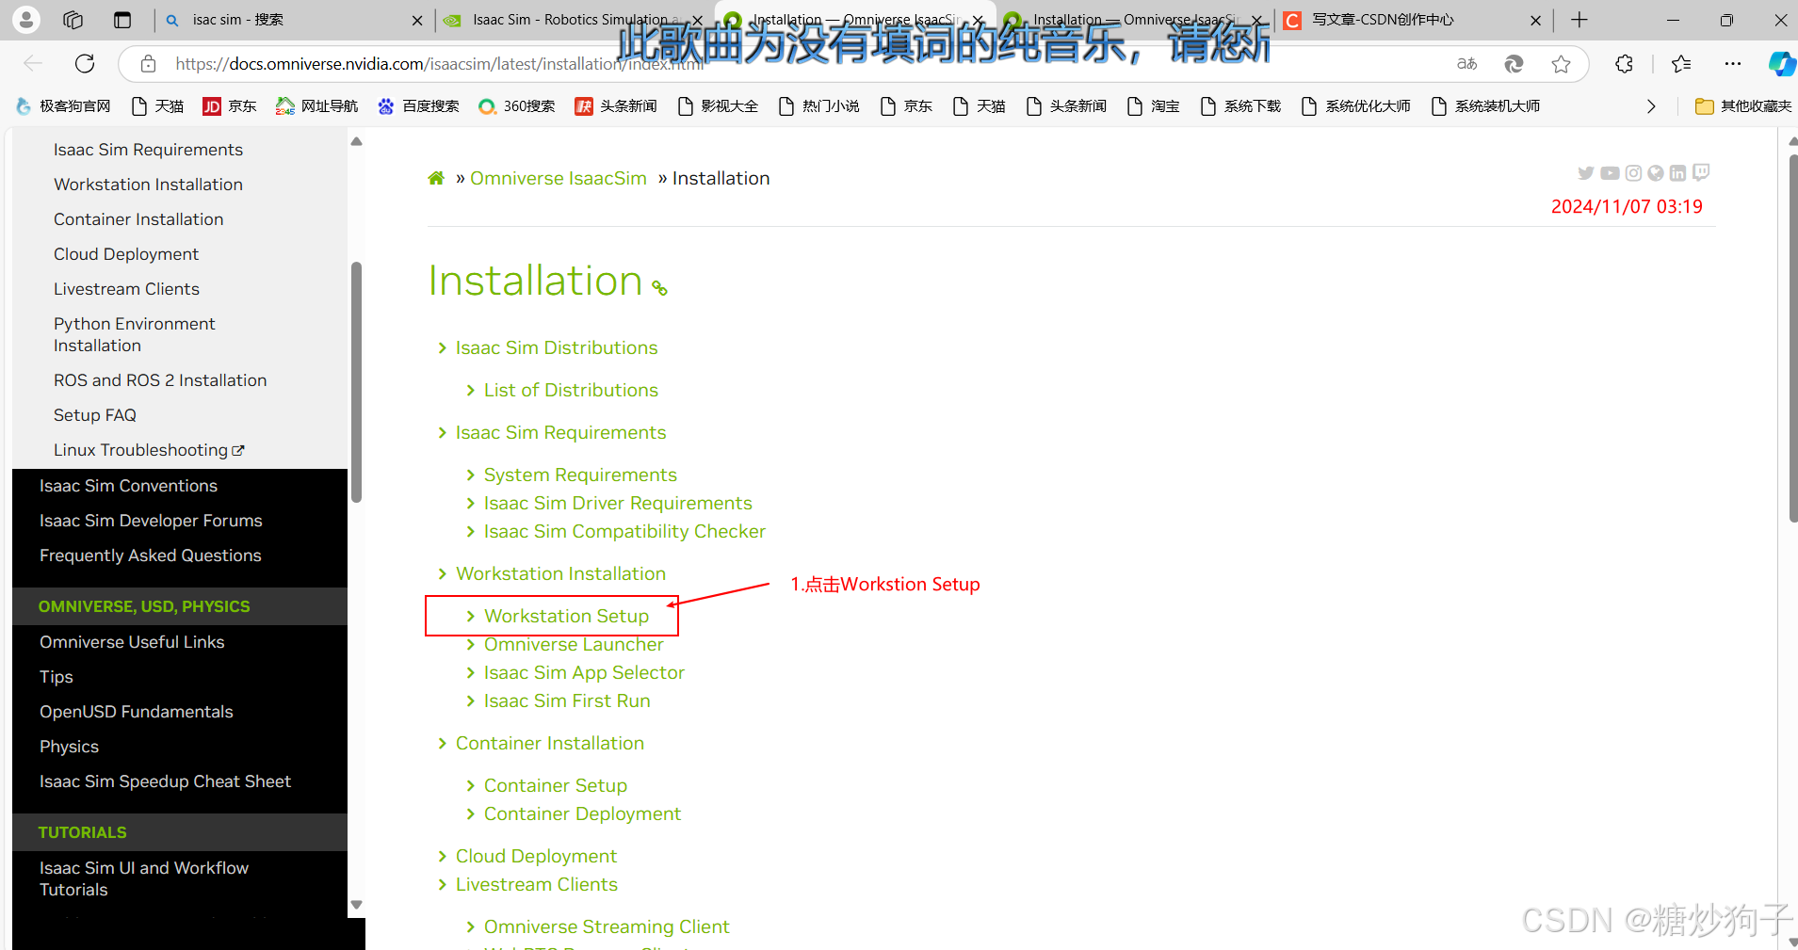Screen dimensions: 1798x950
Task: Select Livestream Clients in the sidebar
Action: click(126, 289)
